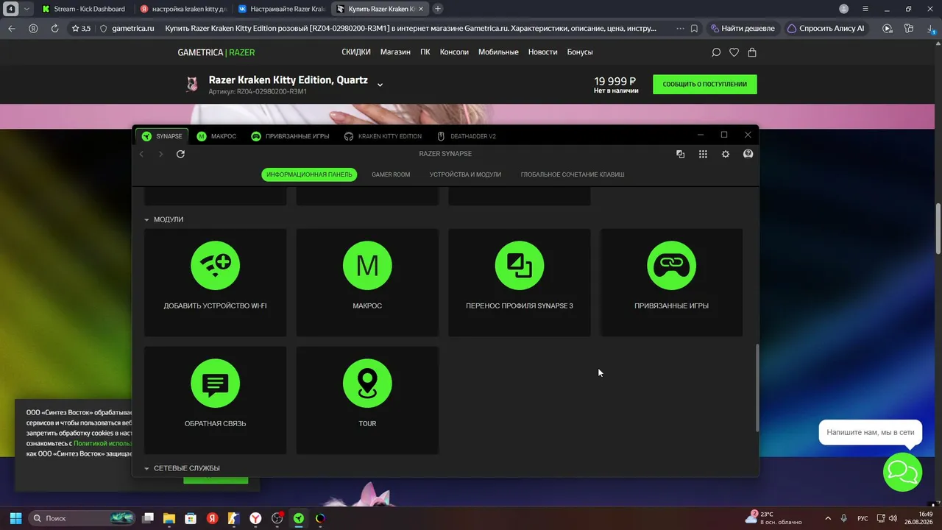
Task: Click the Synapse window vertical scrollbar
Action: [x=757, y=389]
